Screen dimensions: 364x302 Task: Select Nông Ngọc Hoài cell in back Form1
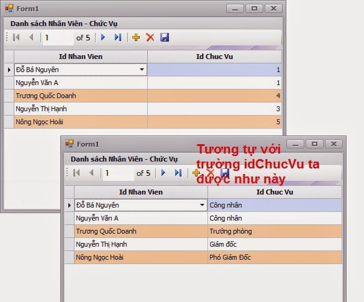tap(81, 122)
